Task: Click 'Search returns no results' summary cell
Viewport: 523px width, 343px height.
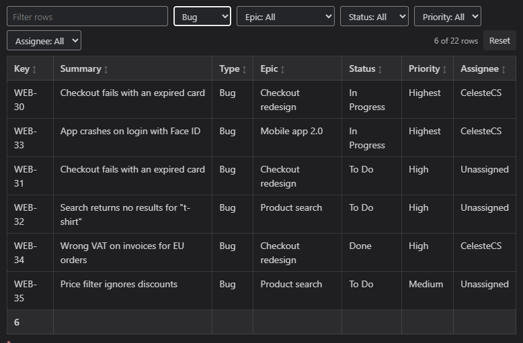Action: [x=132, y=214]
